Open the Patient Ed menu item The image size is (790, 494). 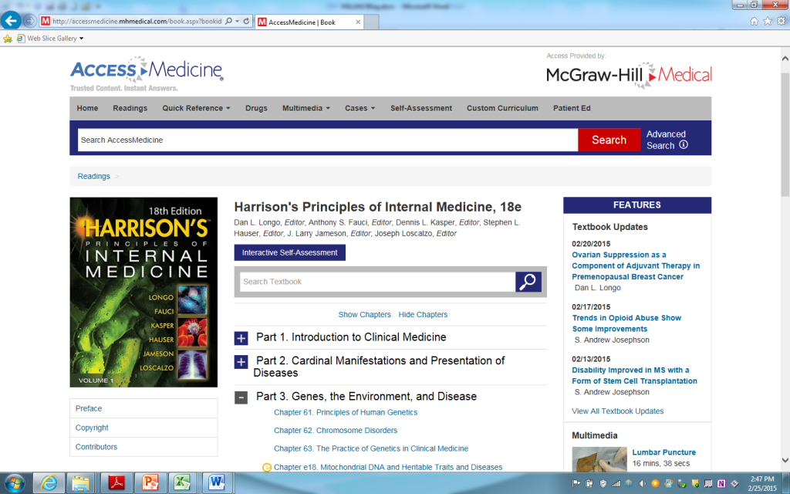(x=572, y=108)
